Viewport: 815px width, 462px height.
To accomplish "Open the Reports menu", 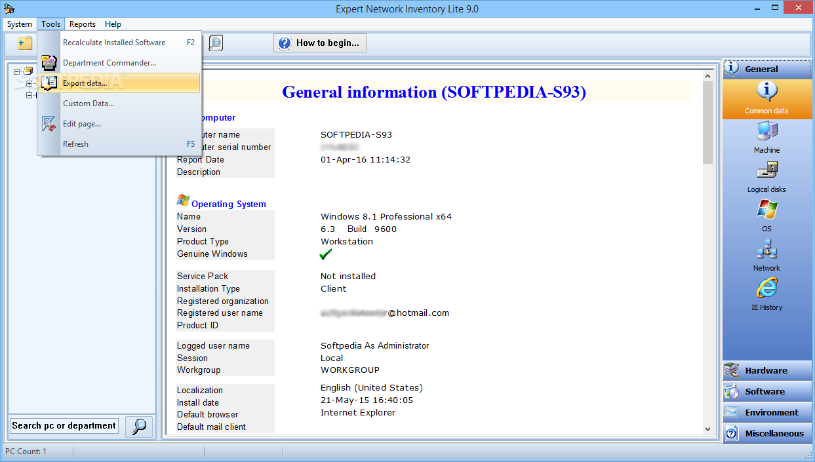I will tap(83, 24).
